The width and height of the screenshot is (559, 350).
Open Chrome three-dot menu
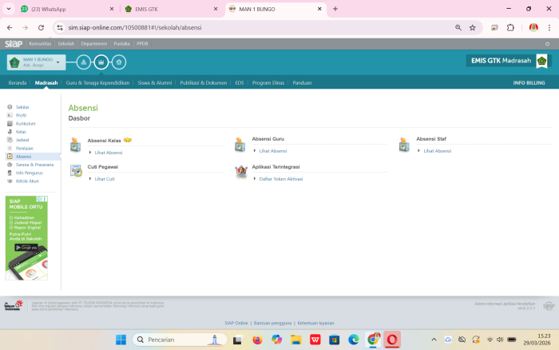[x=549, y=27]
